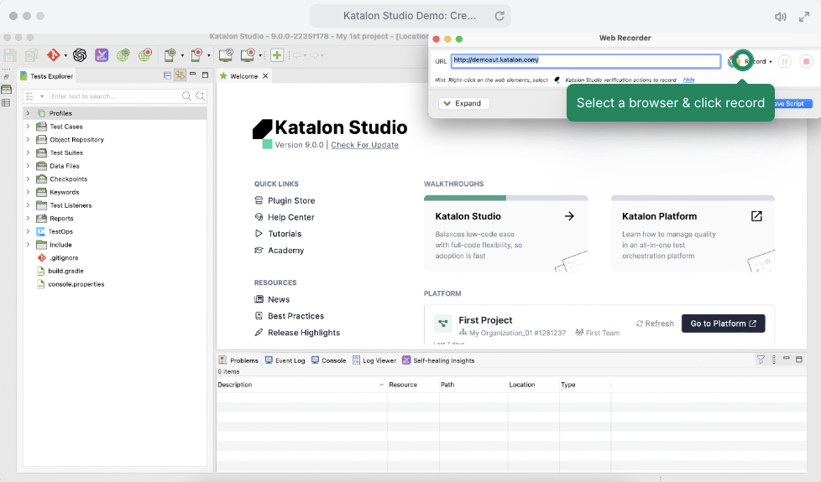821x482 pixels.
Task: Launch Record Web globe icon with red dot
Action: tap(145, 54)
